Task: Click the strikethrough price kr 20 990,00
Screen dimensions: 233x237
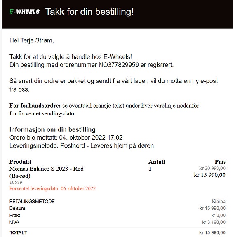Action: tap(212, 168)
